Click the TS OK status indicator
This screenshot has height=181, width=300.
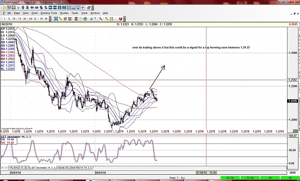point(250,178)
